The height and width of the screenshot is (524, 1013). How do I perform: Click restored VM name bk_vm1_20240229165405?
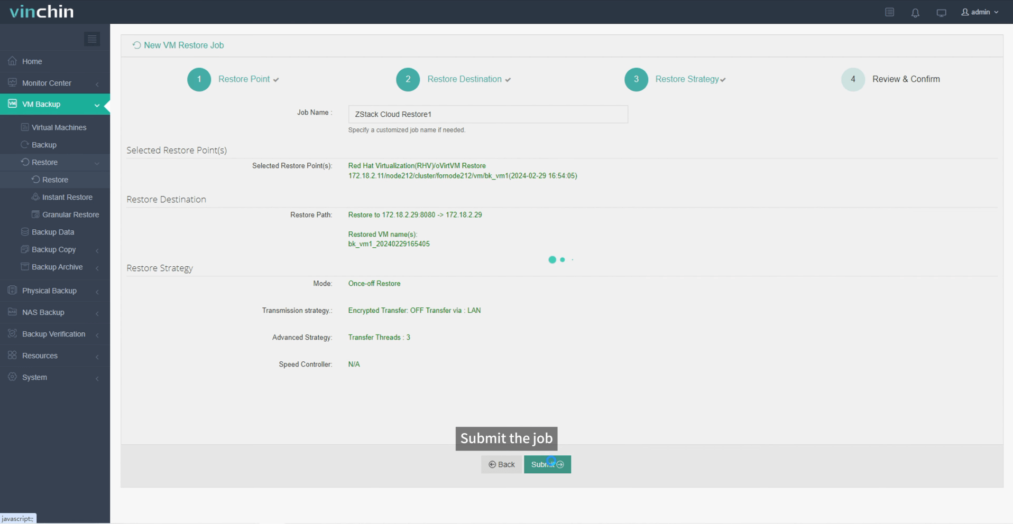coord(389,244)
